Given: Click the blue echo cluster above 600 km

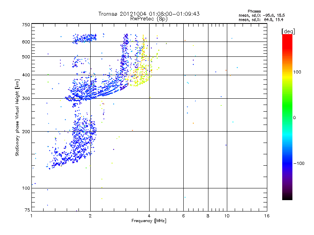Looking at the screenshot, I should 84,38.
